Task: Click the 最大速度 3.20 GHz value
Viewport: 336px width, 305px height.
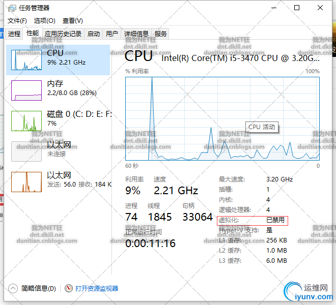Action: pos(279,179)
